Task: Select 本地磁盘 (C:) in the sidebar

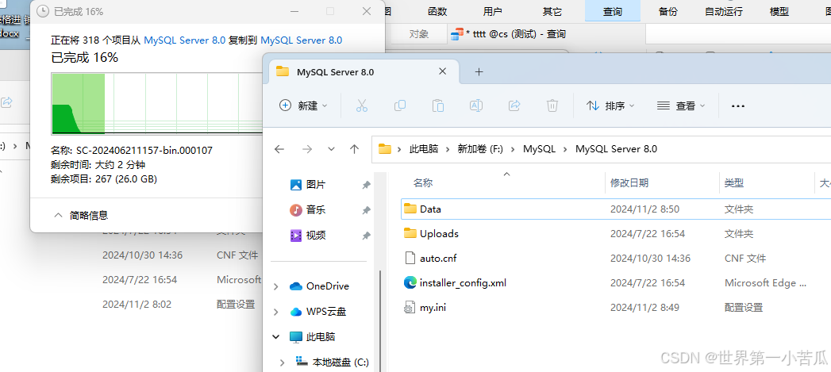Action: pyautogui.click(x=340, y=362)
